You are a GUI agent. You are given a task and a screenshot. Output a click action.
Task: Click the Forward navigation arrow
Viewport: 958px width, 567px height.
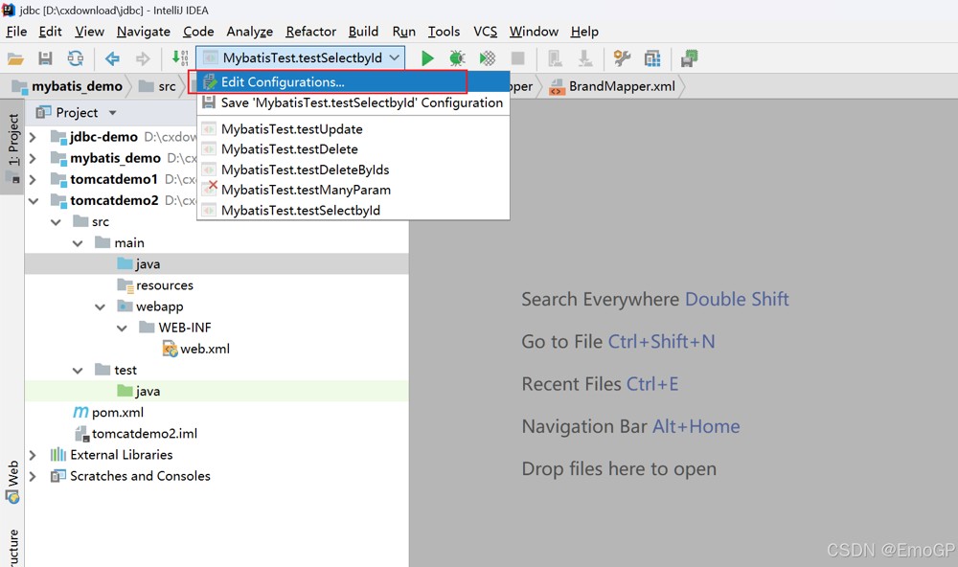pyautogui.click(x=143, y=58)
